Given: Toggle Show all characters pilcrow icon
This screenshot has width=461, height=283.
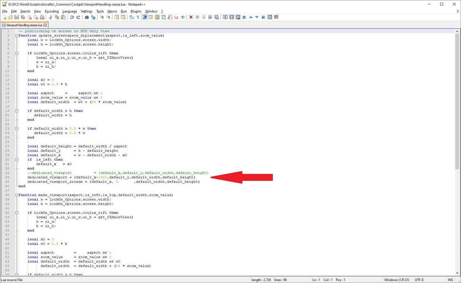Looking at the screenshot, I should 138,17.
